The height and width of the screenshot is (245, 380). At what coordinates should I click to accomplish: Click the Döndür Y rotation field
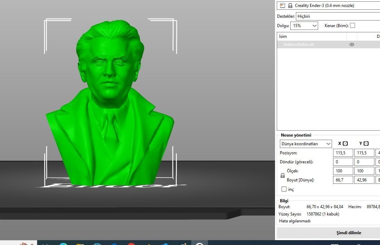click(x=364, y=162)
